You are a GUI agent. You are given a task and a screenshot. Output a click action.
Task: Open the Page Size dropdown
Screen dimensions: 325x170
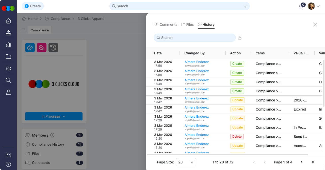click(x=186, y=162)
